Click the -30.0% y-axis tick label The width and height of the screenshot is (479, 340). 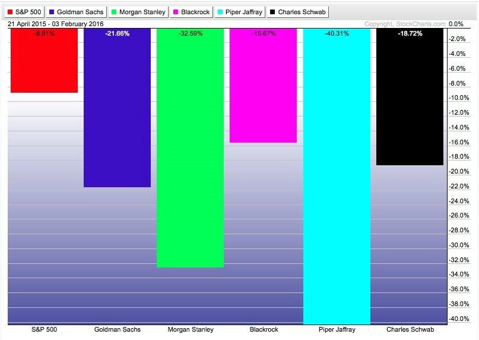click(459, 245)
